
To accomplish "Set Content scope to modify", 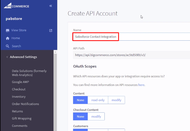I will tap(116, 100).
